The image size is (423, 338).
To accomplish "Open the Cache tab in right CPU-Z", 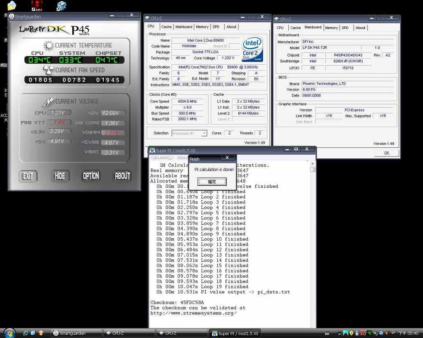I will [x=295, y=28].
